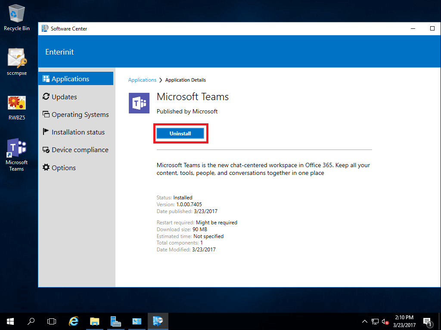Image resolution: width=441 pixels, height=330 pixels.
Task: Click the muted volume tray icon
Action: (x=385, y=321)
